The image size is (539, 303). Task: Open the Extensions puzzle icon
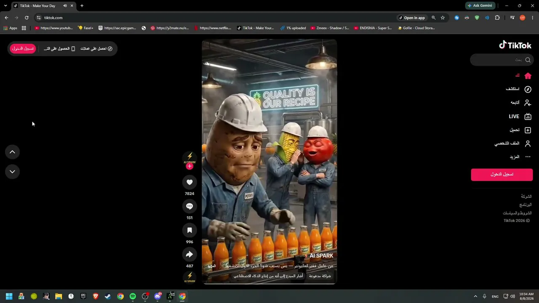497,18
